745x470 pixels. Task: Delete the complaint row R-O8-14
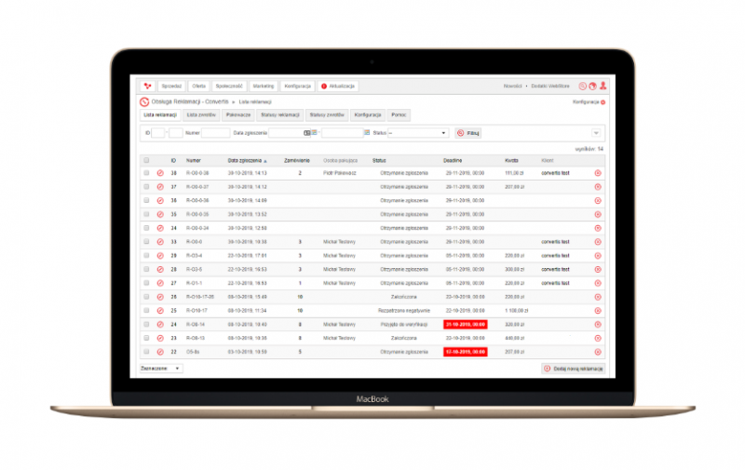tap(598, 324)
